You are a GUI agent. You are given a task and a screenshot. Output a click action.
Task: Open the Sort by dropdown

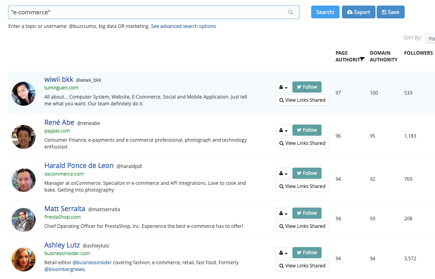[x=430, y=38]
